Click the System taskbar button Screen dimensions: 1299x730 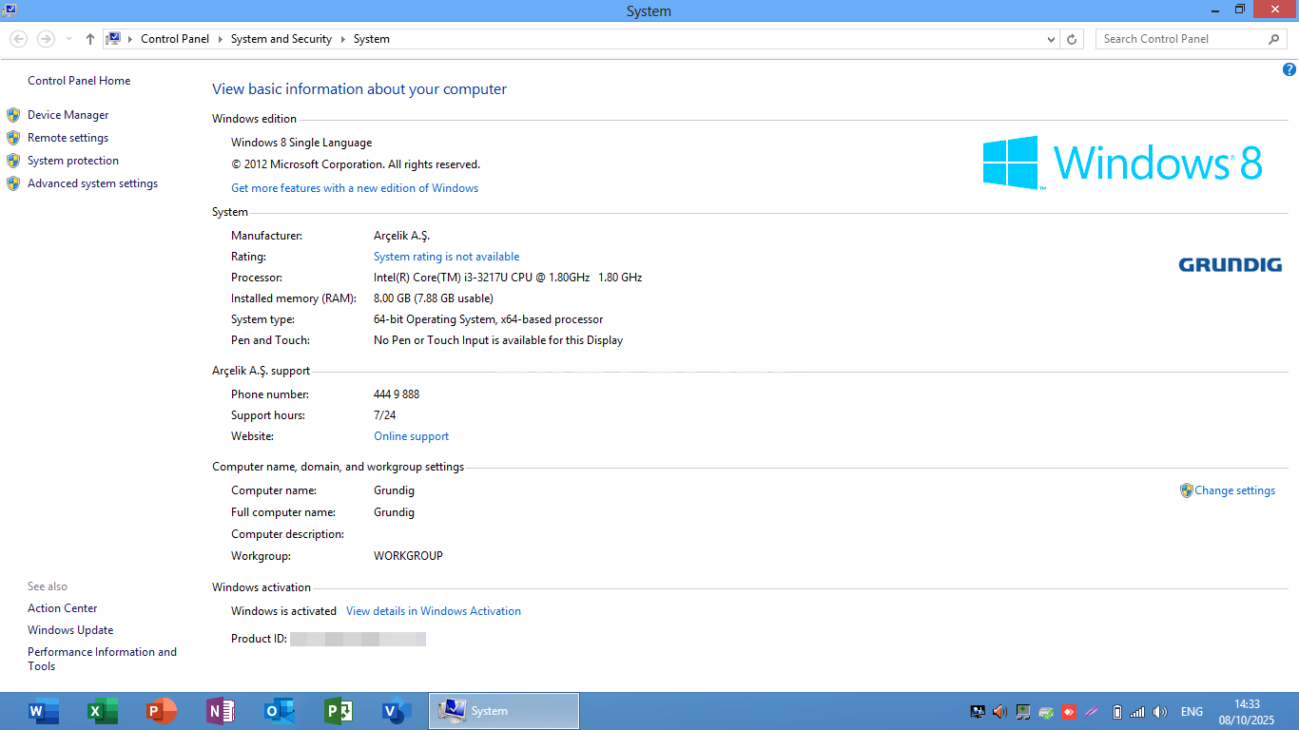coord(504,711)
